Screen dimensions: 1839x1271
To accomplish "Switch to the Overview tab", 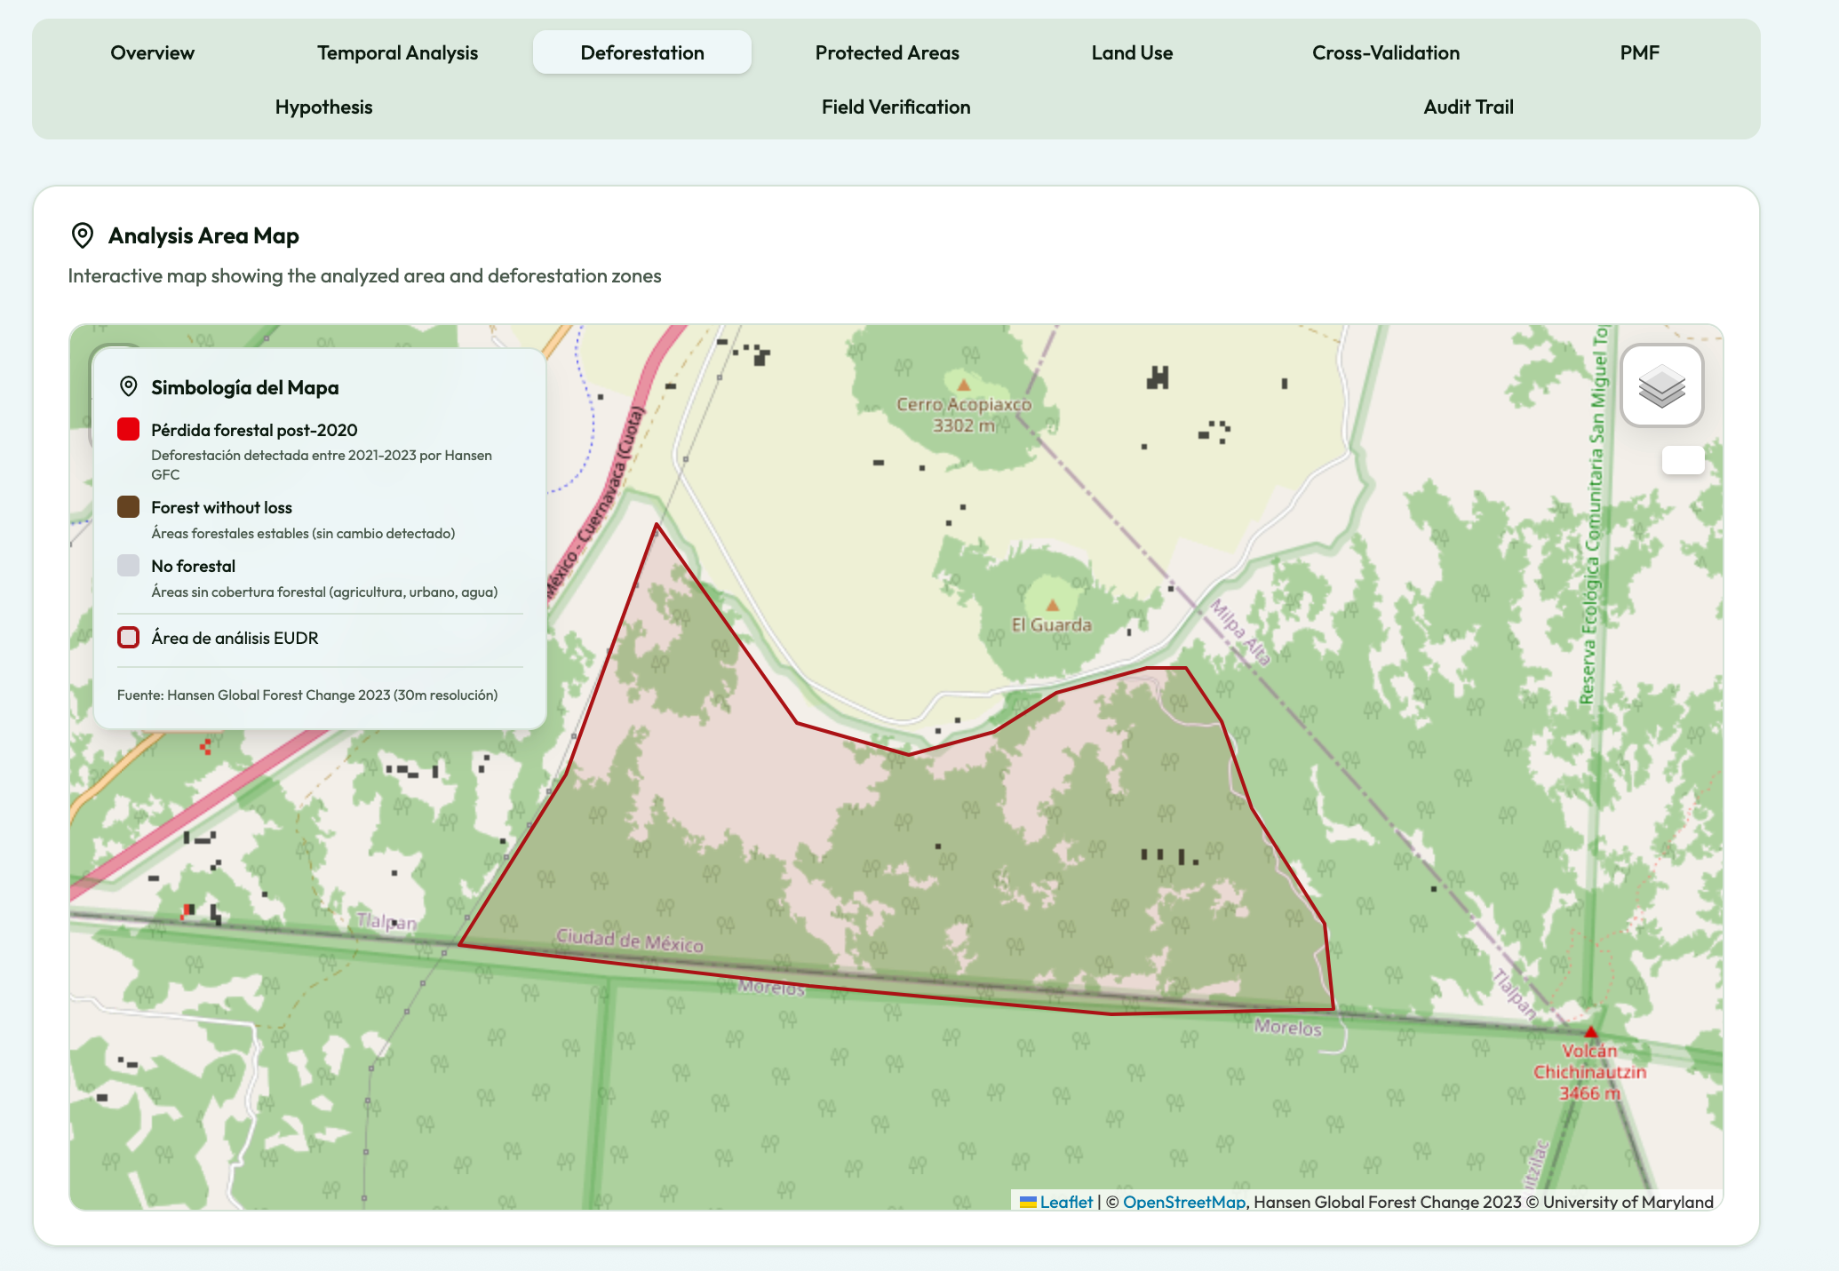I will point(152,52).
